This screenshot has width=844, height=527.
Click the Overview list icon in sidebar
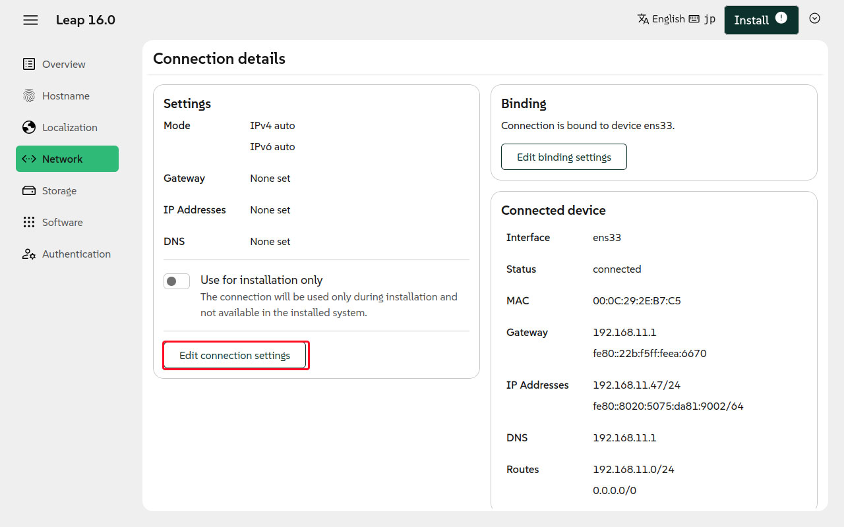point(29,64)
